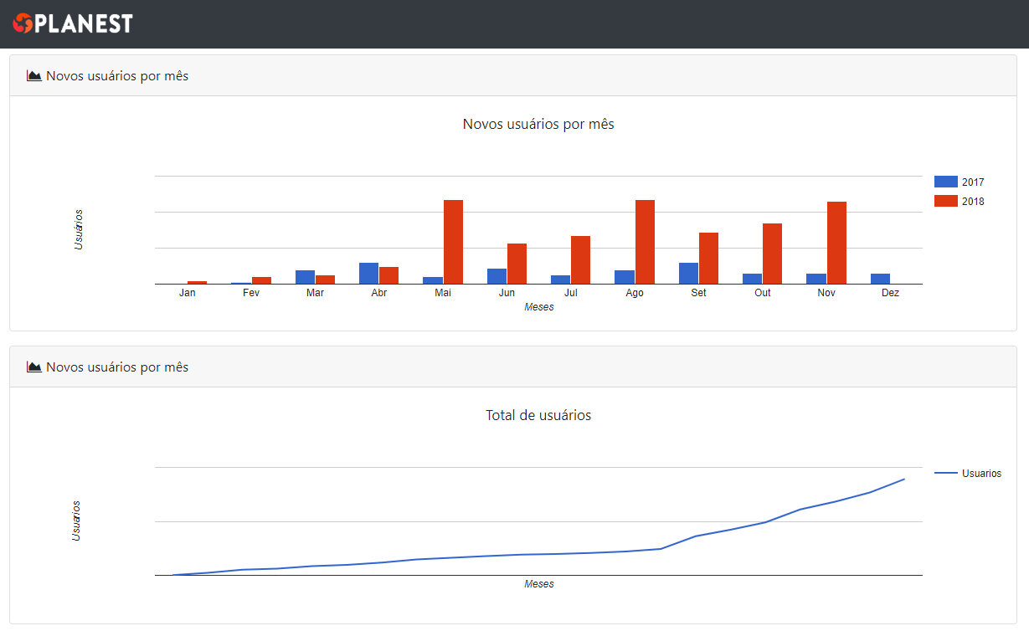Click the red Nov 2018 bar

point(836,243)
